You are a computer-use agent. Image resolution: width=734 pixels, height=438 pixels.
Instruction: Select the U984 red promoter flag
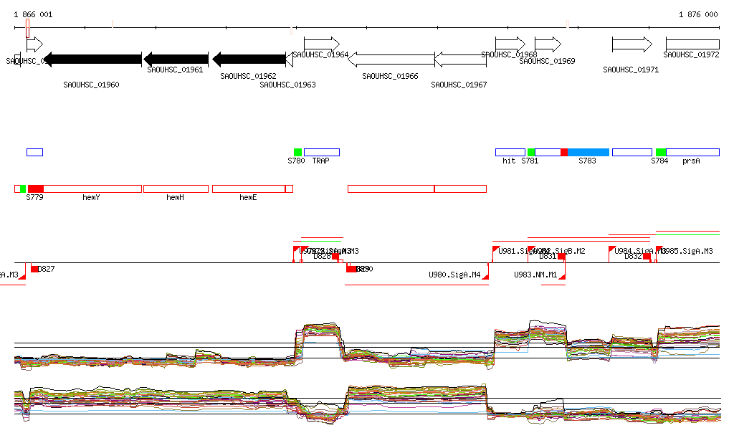(x=612, y=249)
